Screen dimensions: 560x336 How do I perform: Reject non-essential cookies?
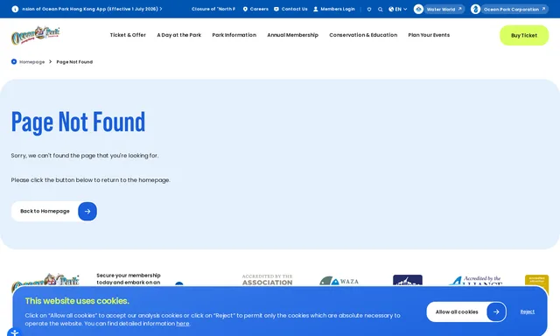click(x=527, y=311)
